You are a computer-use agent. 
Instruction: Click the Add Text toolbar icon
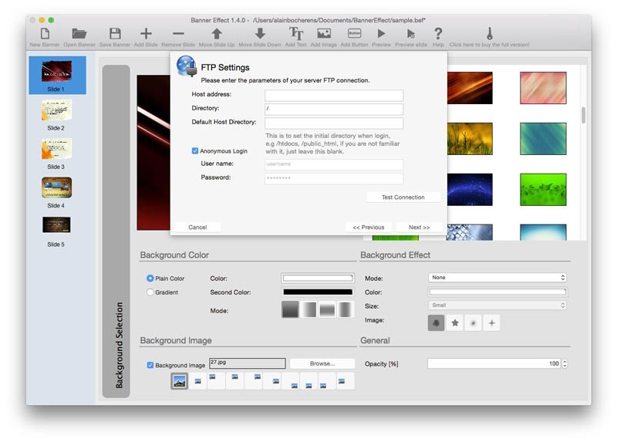pos(296,34)
